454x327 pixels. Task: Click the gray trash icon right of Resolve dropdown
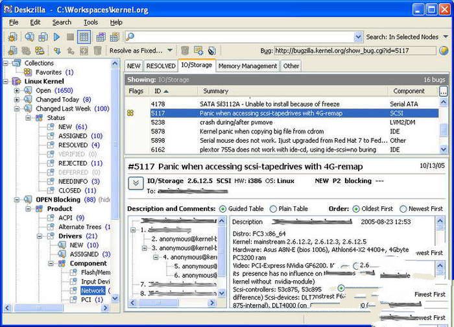click(185, 51)
